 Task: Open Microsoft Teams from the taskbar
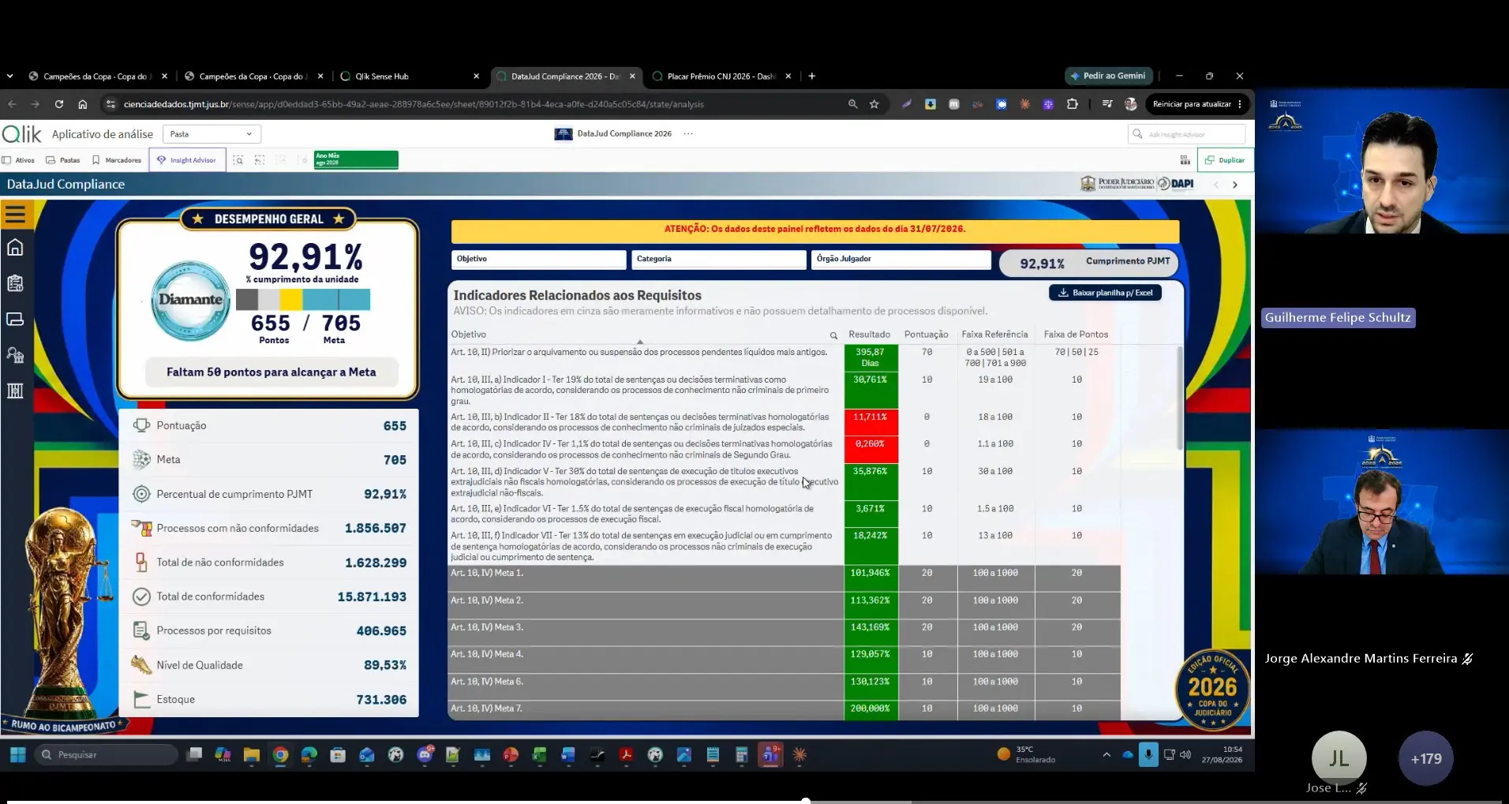point(770,755)
